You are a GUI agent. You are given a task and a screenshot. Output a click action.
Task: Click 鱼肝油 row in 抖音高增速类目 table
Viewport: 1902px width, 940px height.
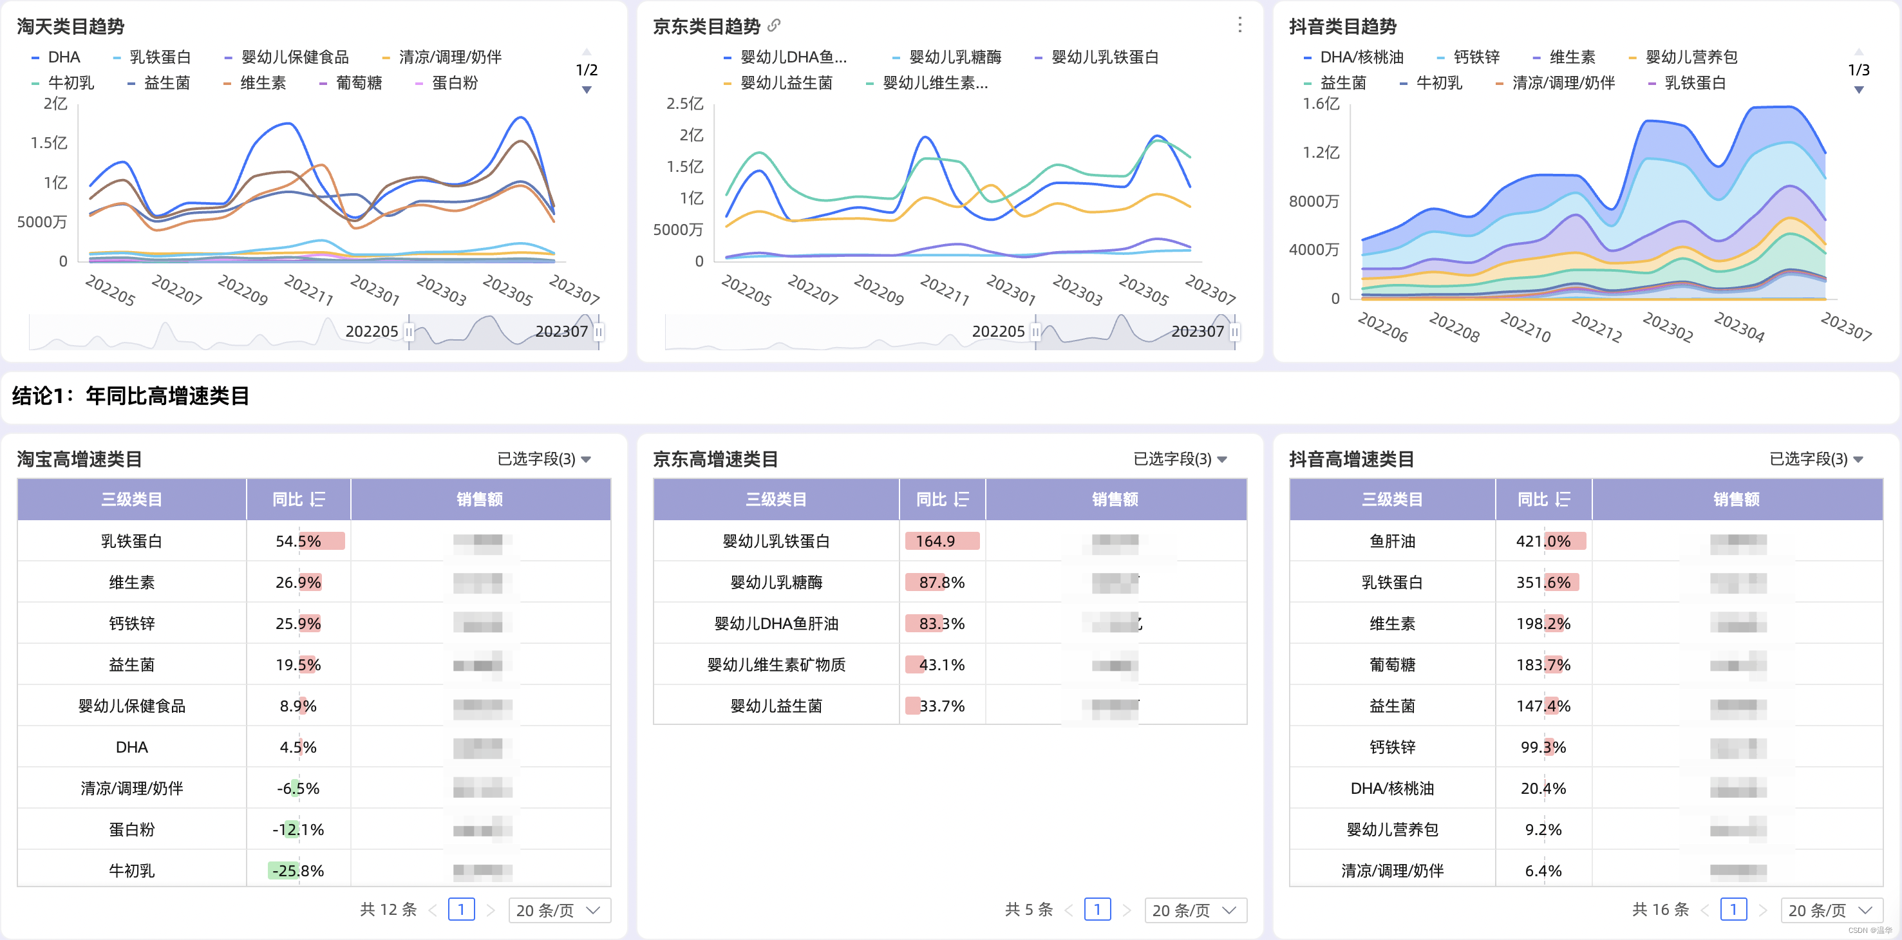[1586, 541]
